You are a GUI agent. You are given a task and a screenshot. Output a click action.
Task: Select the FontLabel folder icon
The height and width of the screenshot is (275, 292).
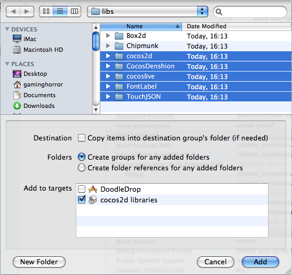tap(119, 87)
